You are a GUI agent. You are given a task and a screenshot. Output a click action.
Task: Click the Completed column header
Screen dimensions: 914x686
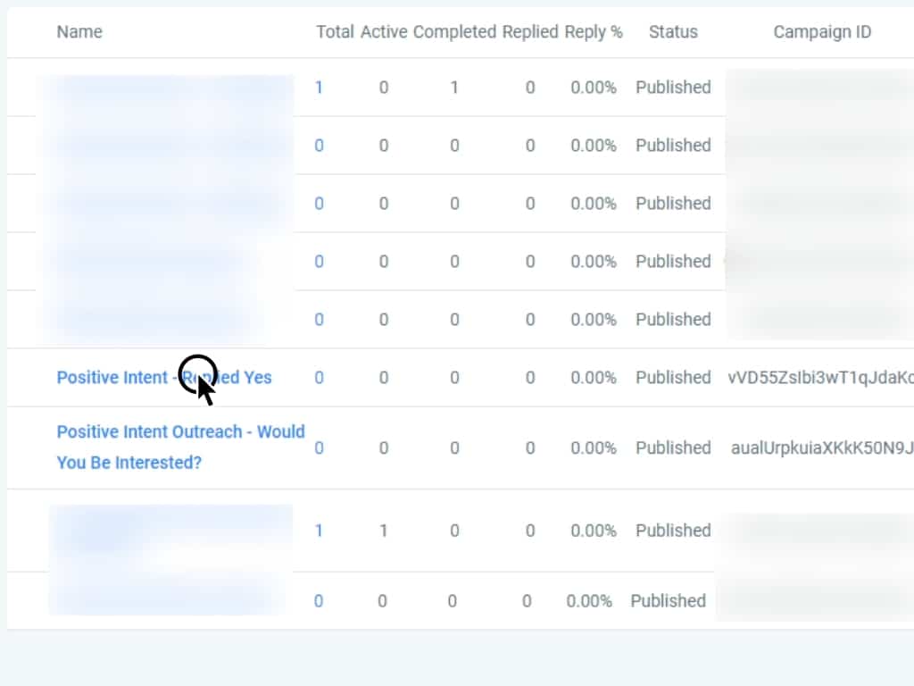[454, 32]
